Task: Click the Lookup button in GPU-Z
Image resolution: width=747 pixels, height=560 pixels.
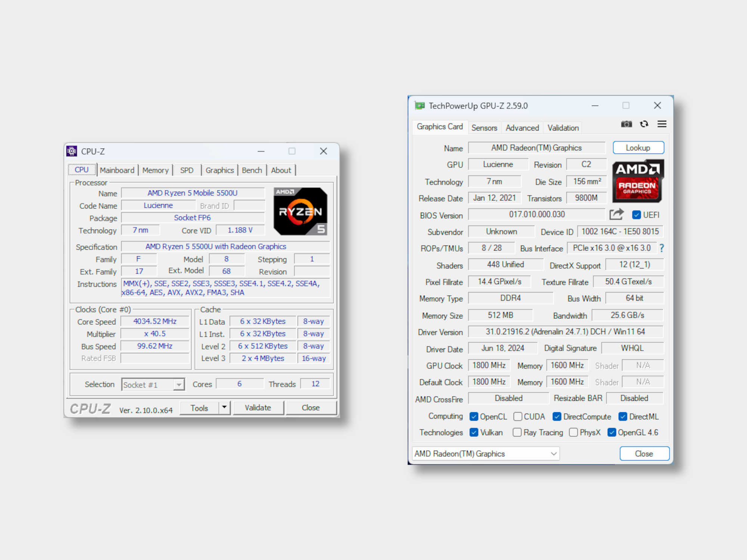Action: point(638,147)
